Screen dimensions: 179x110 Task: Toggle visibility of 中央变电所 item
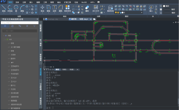pyautogui.click(x=9, y=74)
